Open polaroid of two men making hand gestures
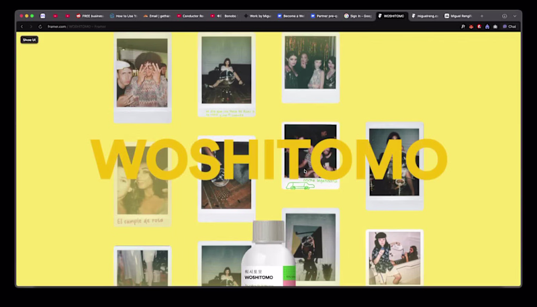The height and width of the screenshot is (307, 537). pos(142,77)
